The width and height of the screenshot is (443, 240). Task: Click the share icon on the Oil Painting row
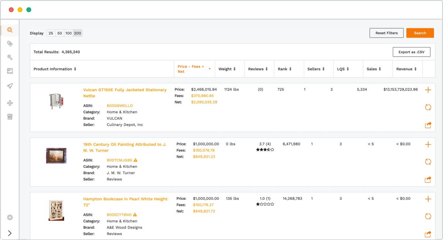428,180
